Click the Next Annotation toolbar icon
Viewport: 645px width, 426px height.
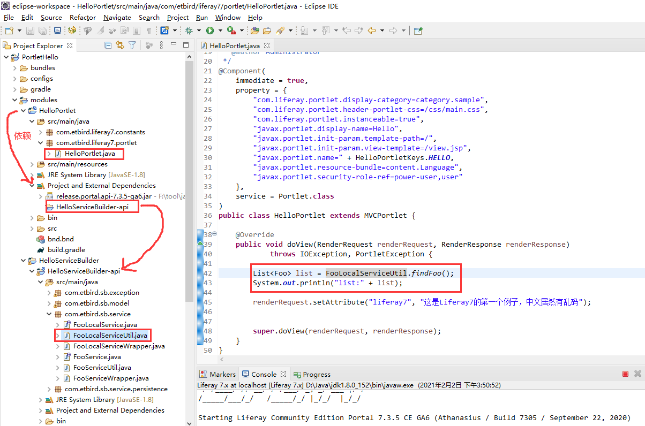pos(304,31)
